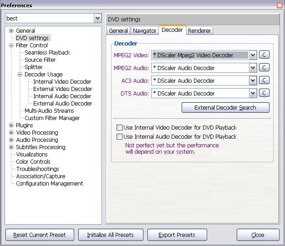Image resolution: width=285 pixels, height=246 pixels.
Task: Click the C button beside AC3 Audio
Action: coord(264,80)
